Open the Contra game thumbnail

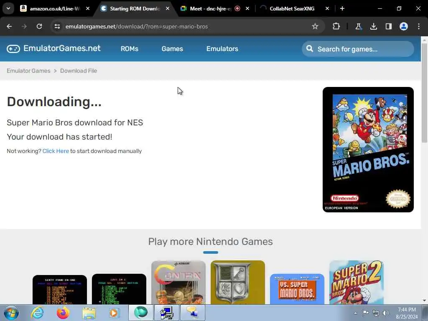coord(178,283)
